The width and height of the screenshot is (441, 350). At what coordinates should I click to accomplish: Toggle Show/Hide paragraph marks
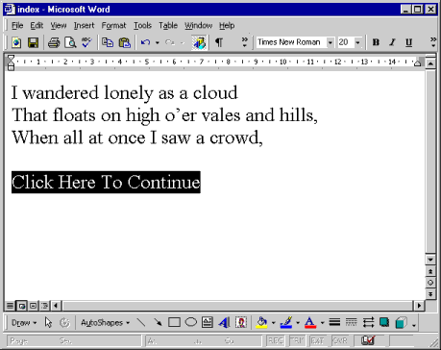point(219,42)
